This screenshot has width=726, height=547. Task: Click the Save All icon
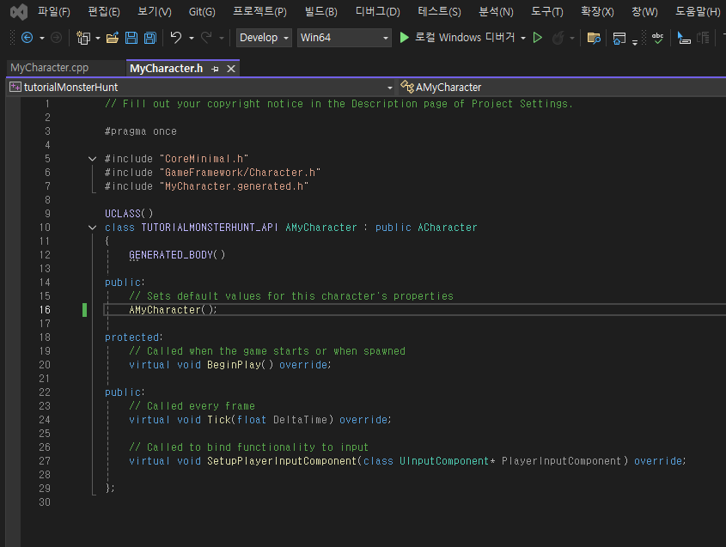pyautogui.click(x=150, y=38)
